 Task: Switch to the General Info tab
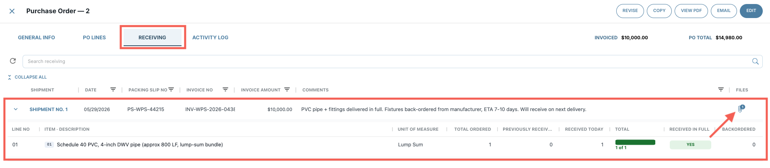(36, 38)
